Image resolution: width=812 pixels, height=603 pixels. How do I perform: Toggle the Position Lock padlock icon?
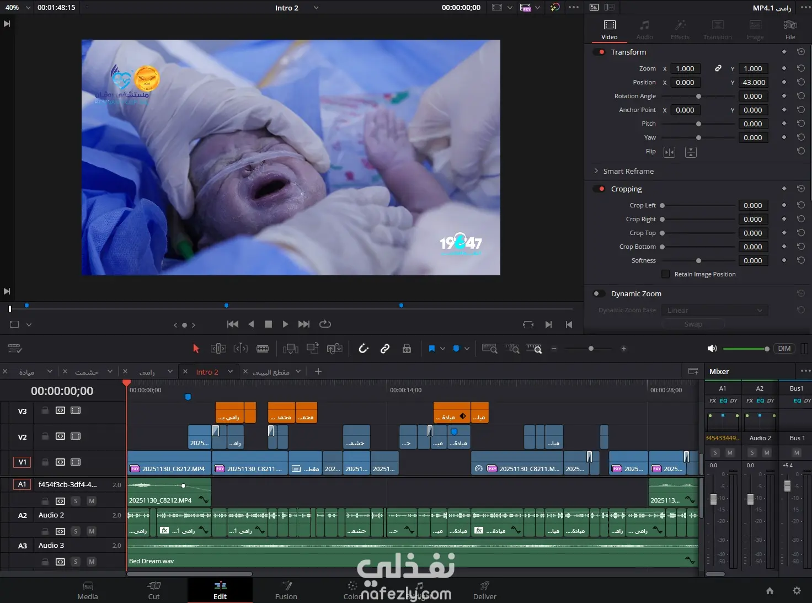tap(407, 349)
